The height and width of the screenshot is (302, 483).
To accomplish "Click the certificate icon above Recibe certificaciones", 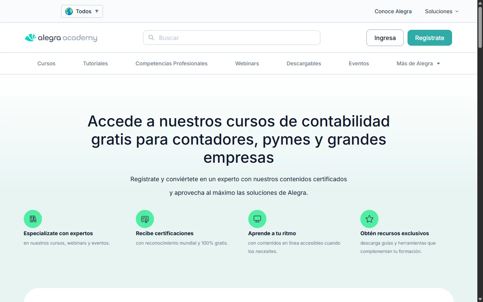I will (145, 219).
